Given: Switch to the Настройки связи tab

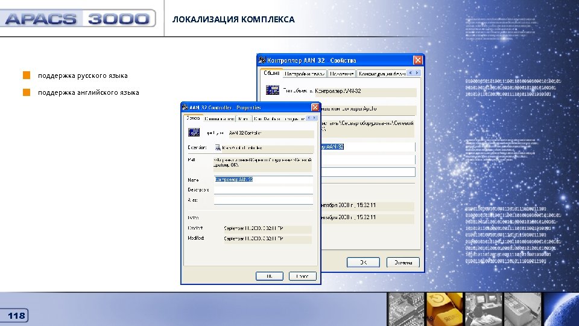Looking at the screenshot, I should click(305, 74).
